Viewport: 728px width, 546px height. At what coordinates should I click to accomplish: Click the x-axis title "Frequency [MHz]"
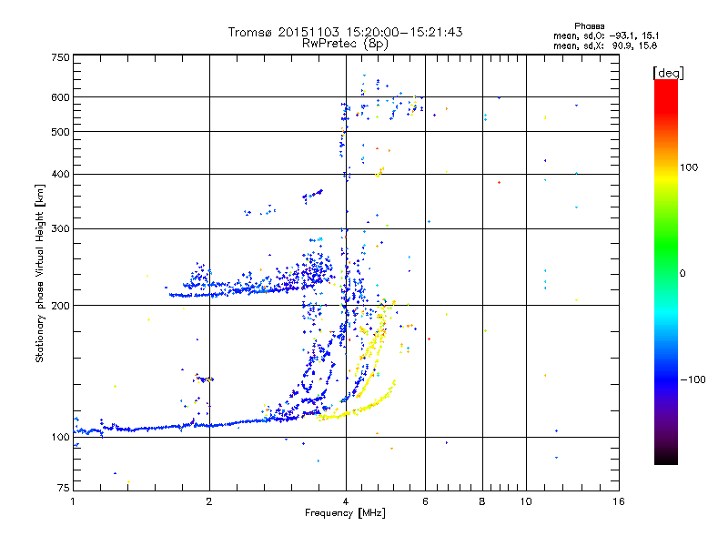point(345,513)
